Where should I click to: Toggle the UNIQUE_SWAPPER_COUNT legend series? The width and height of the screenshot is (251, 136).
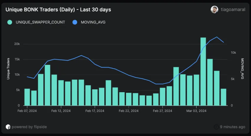[x=40, y=22]
